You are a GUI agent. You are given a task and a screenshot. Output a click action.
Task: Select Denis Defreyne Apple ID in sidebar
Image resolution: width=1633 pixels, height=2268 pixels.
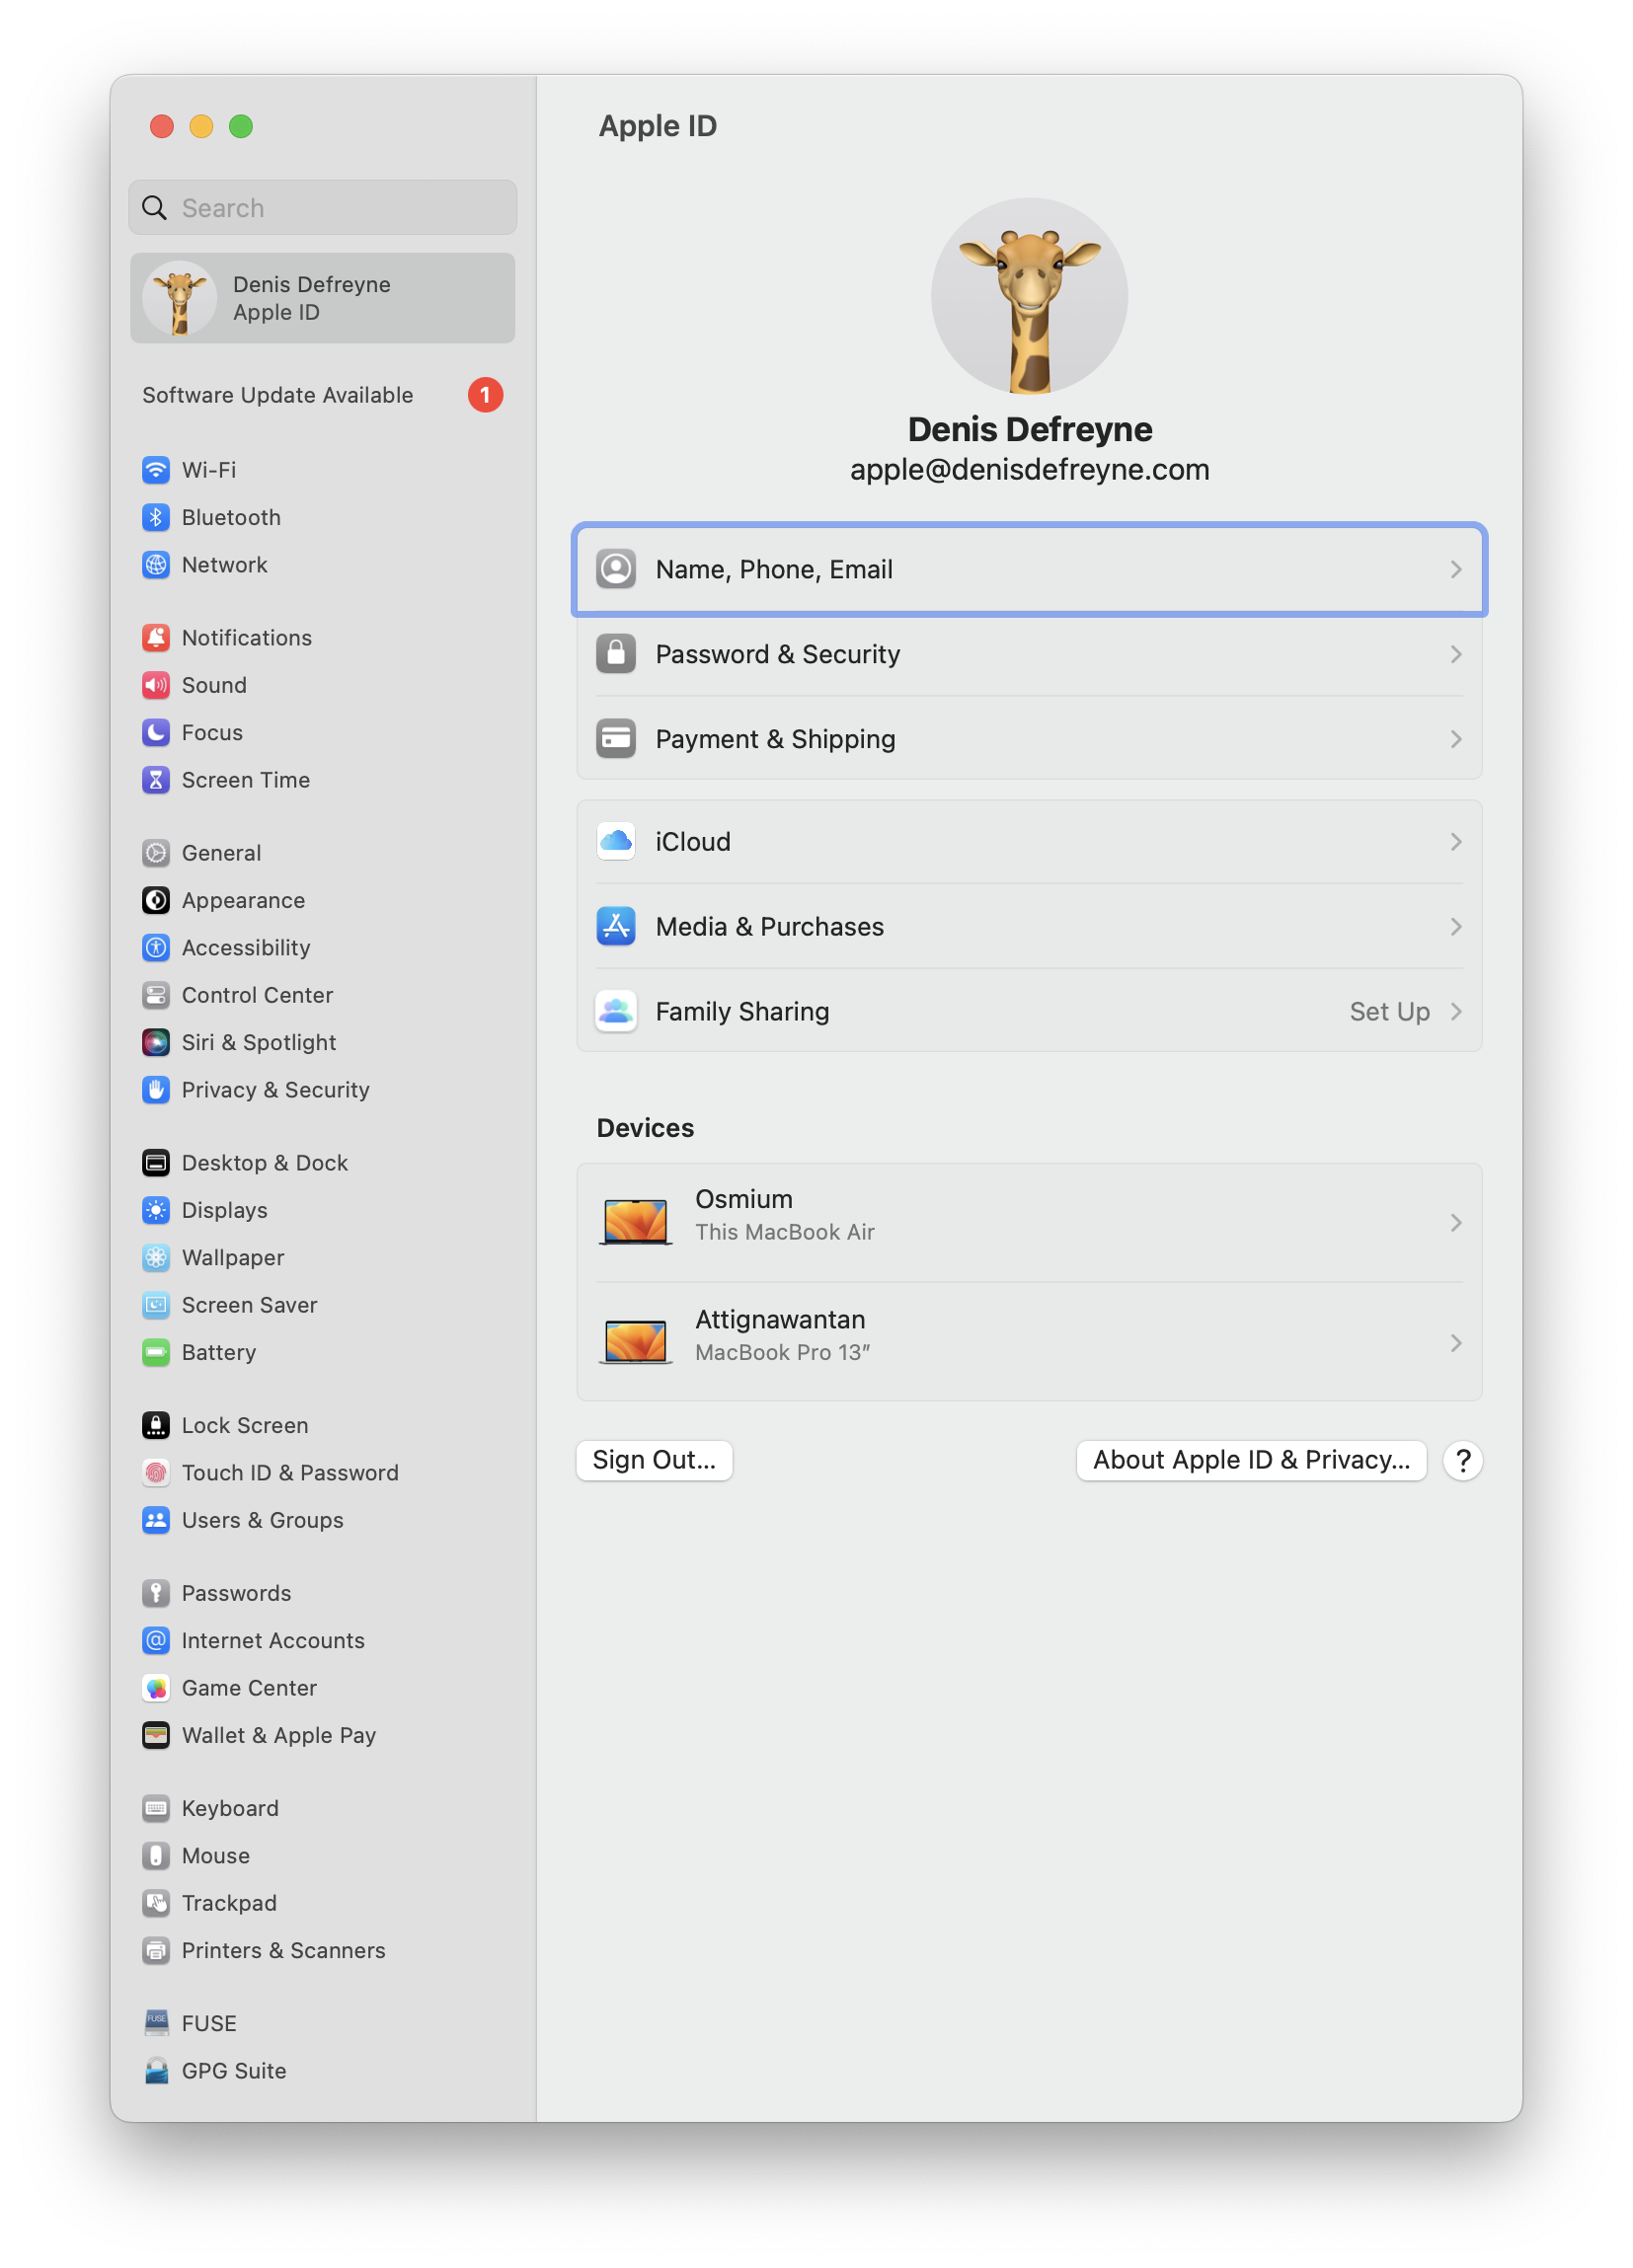point(322,298)
